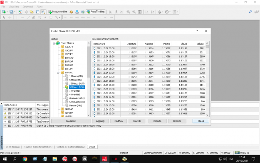260x163 pixels.
Task: Select the horizontal line drawing tool
Action: click(x=22, y=17)
